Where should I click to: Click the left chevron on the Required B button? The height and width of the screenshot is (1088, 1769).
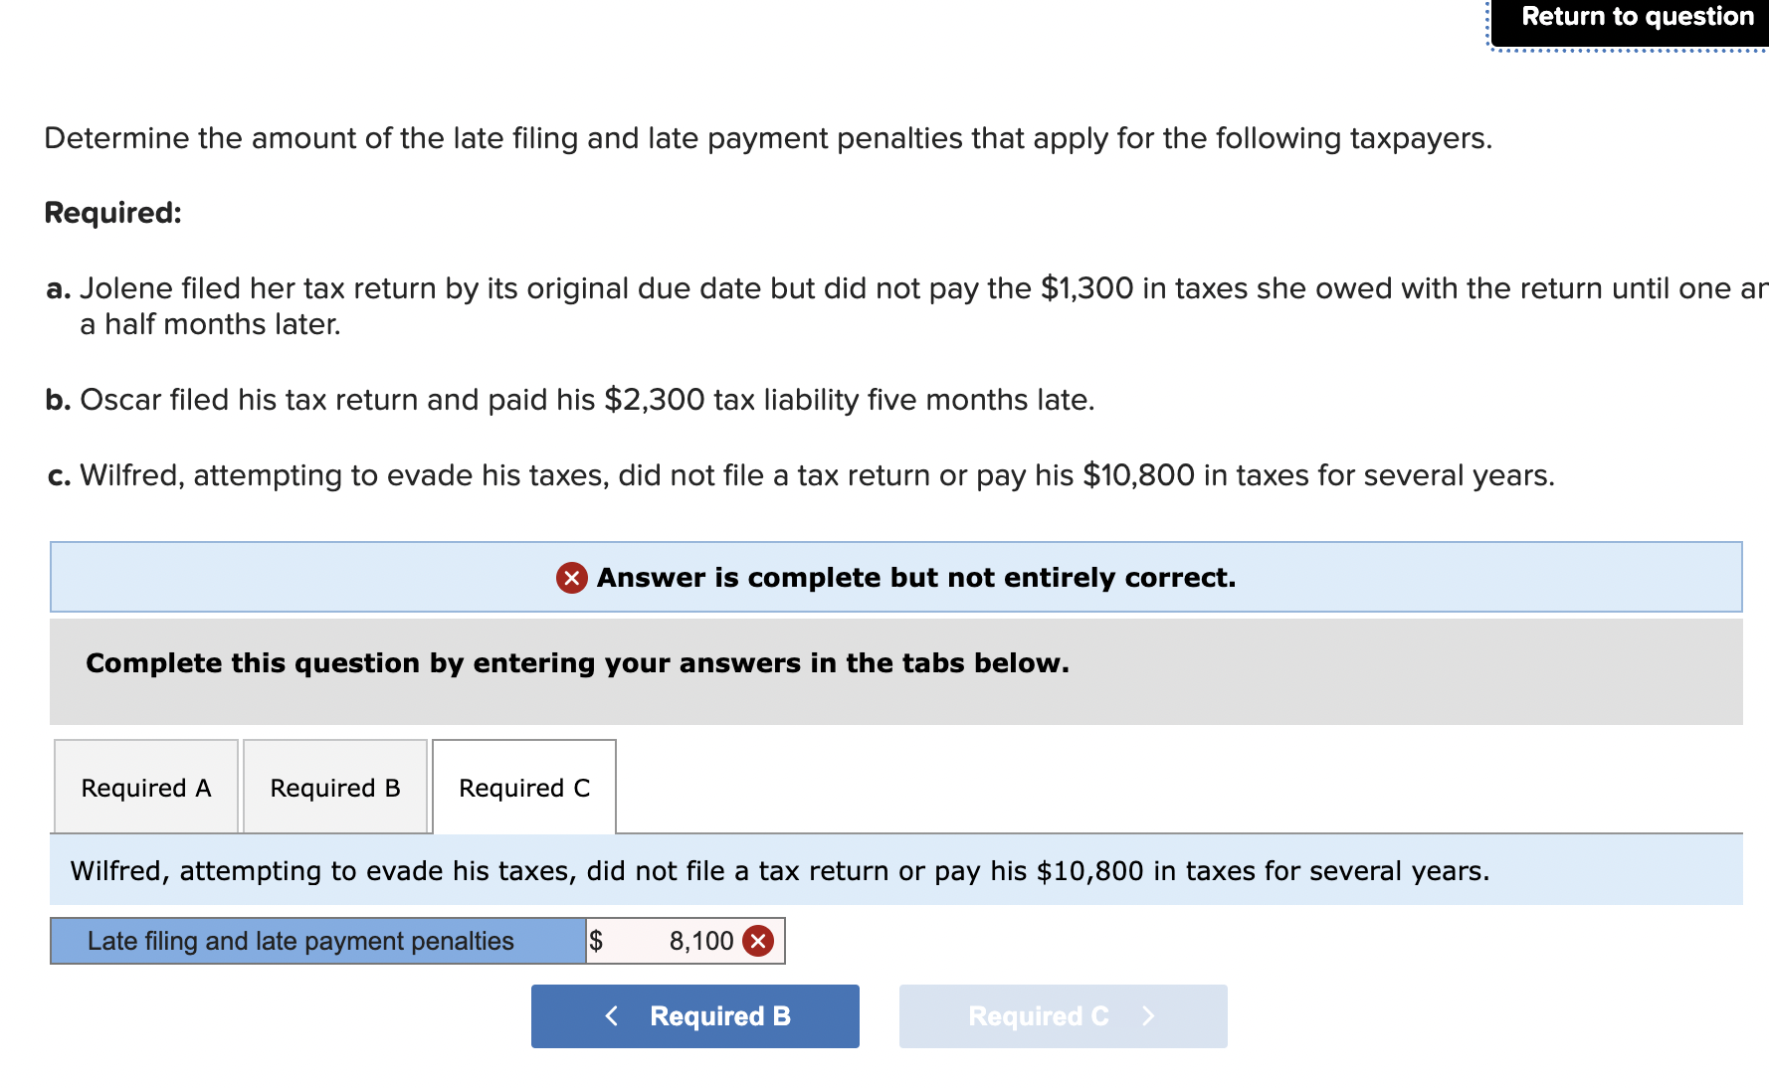coord(612,1015)
